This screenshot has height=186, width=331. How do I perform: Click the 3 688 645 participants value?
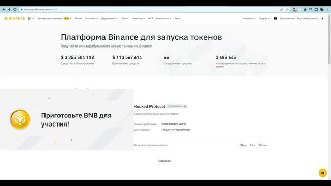225,57
